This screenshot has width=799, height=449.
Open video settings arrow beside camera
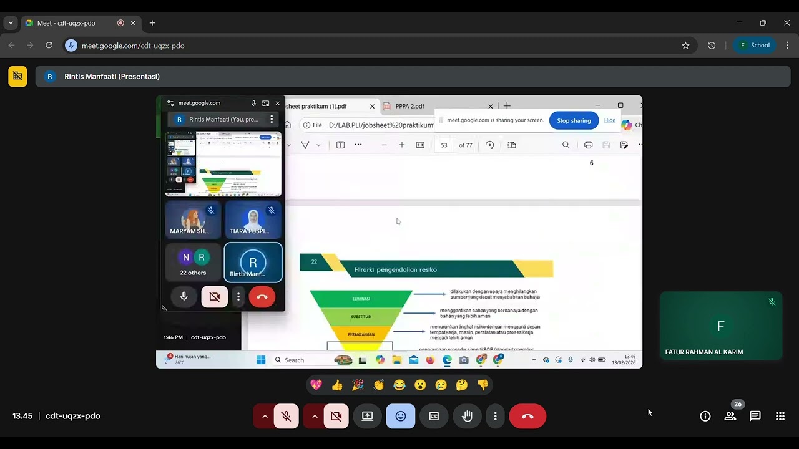point(315,416)
